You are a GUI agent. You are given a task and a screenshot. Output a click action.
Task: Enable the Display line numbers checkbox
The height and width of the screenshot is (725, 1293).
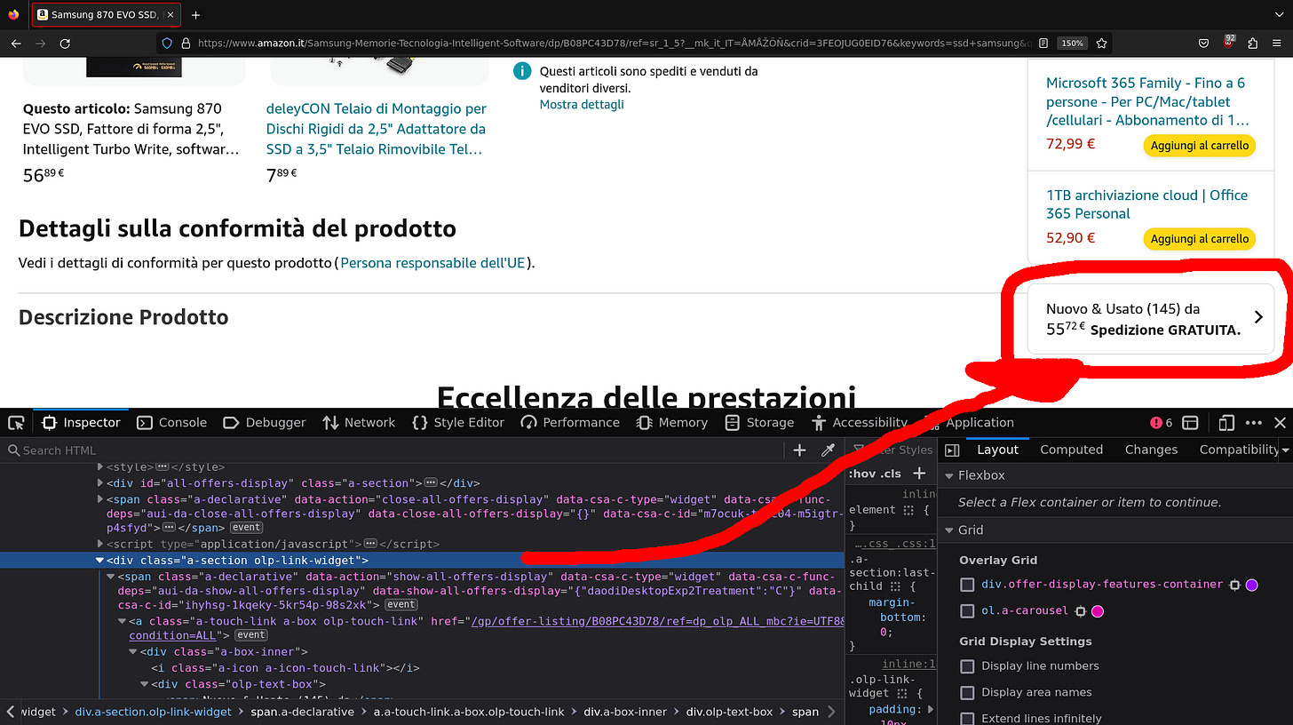coord(966,665)
